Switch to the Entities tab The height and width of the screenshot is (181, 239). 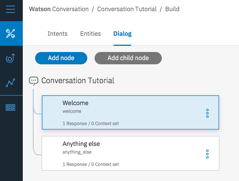(90, 34)
